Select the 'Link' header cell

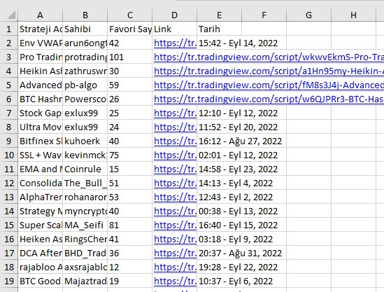click(175, 29)
